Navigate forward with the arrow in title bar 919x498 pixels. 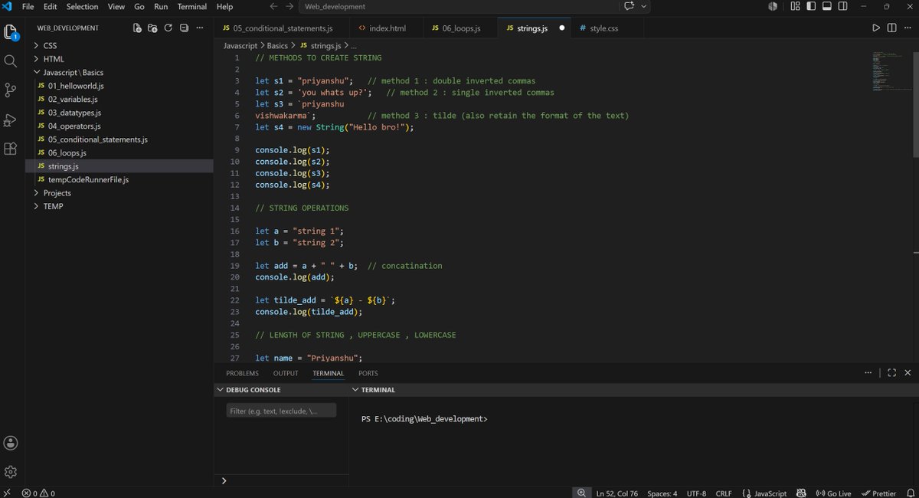(290, 6)
